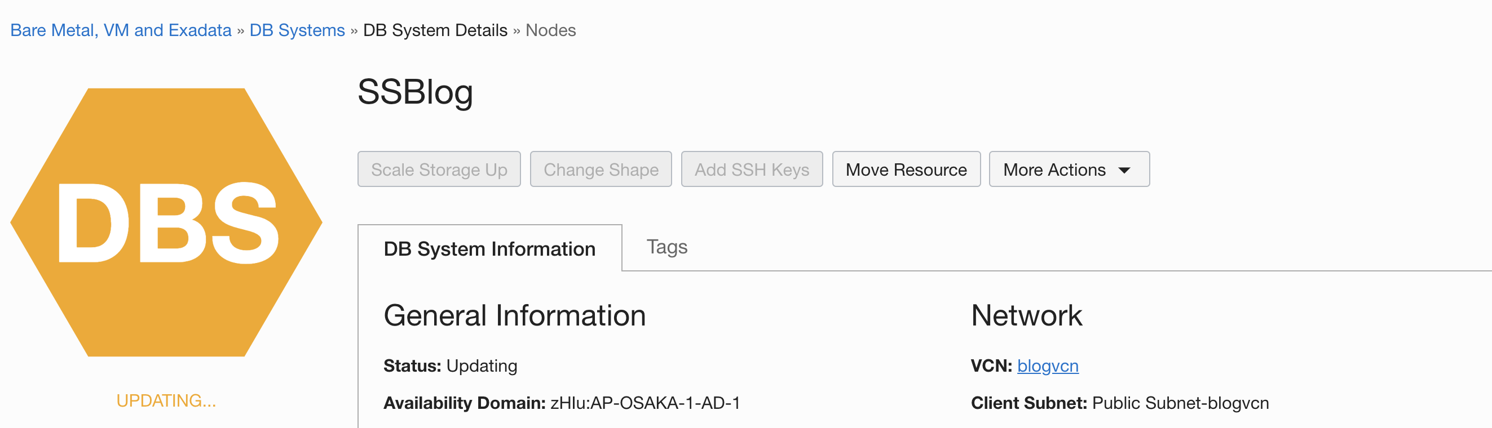This screenshot has width=1492, height=428.
Task: Click the SSBlog system title
Action: tap(415, 92)
